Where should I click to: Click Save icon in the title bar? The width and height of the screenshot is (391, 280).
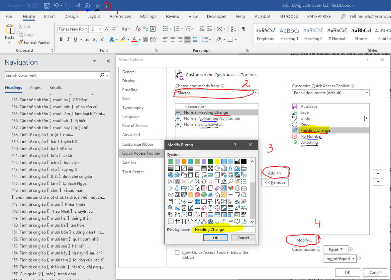click(x=47, y=6)
